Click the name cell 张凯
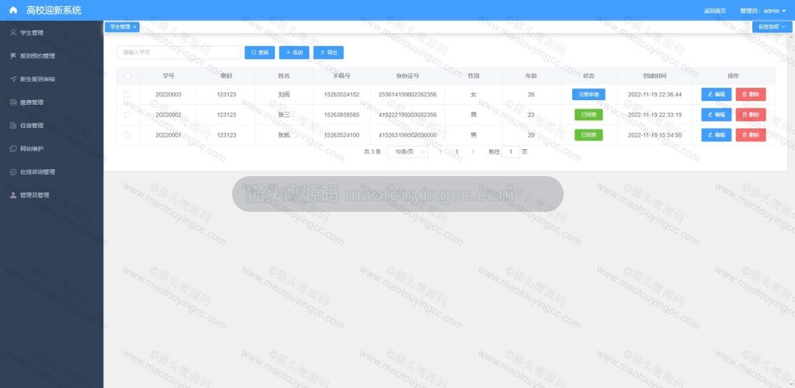The image size is (795, 388). click(x=284, y=135)
